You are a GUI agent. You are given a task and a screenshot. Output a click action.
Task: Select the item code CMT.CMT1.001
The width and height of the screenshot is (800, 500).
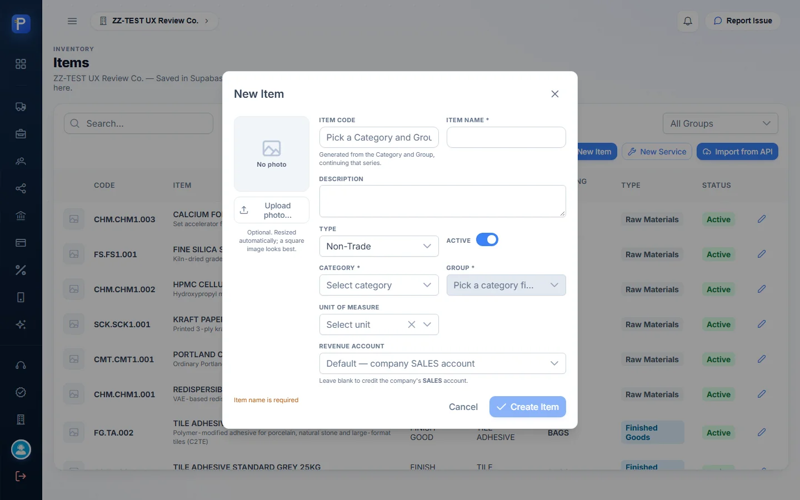(x=124, y=359)
